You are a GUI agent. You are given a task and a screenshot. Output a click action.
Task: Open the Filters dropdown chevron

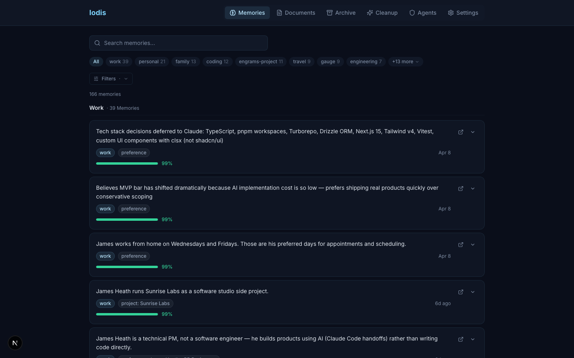pyautogui.click(x=126, y=79)
